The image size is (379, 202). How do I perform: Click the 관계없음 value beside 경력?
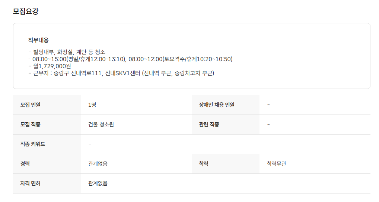click(x=98, y=164)
